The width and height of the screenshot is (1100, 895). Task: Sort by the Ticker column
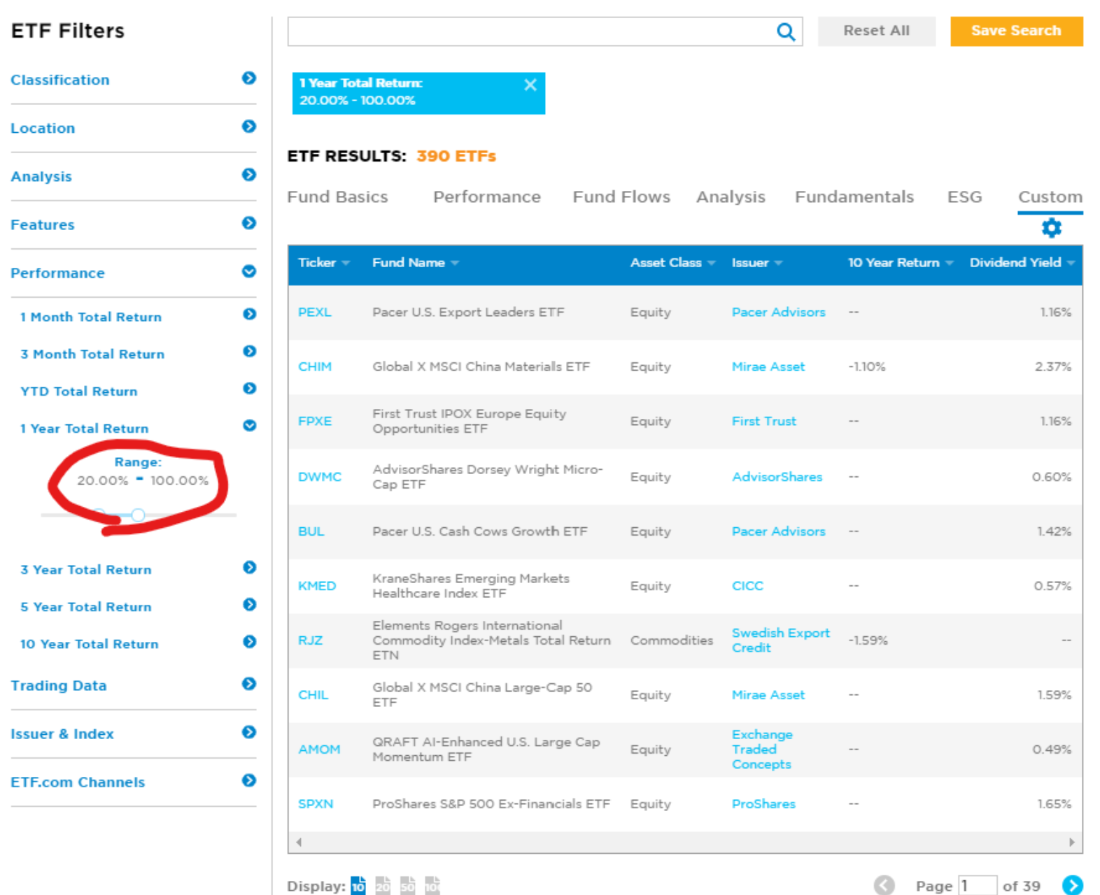[324, 263]
